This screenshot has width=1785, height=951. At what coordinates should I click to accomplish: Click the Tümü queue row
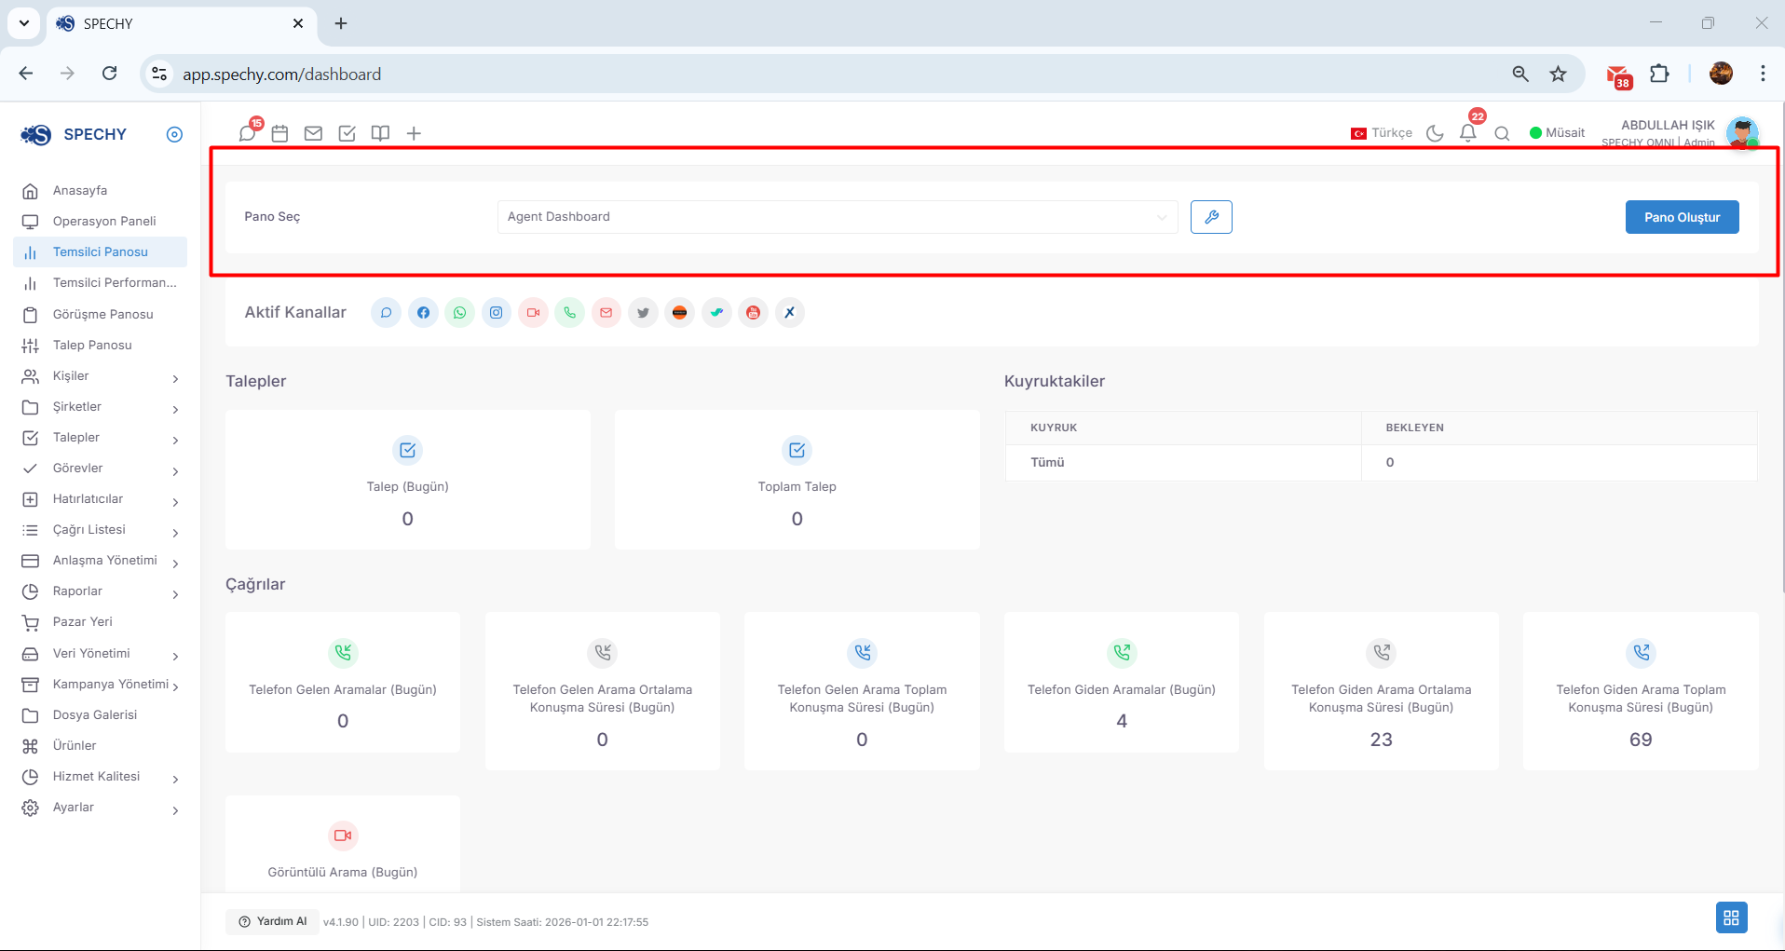[1382, 463]
